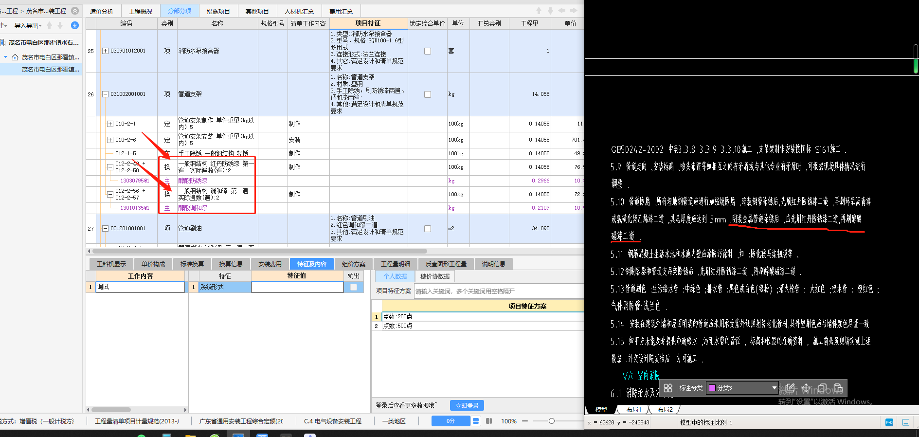919x437 pixels.
Task: Click the magenta color swatch of 分类3
Action: (x=712, y=388)
